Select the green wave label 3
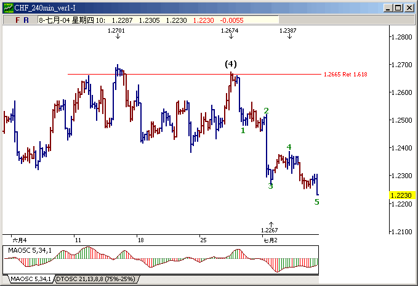This screenshot has width=418, height=286. (x=271, y=186)
